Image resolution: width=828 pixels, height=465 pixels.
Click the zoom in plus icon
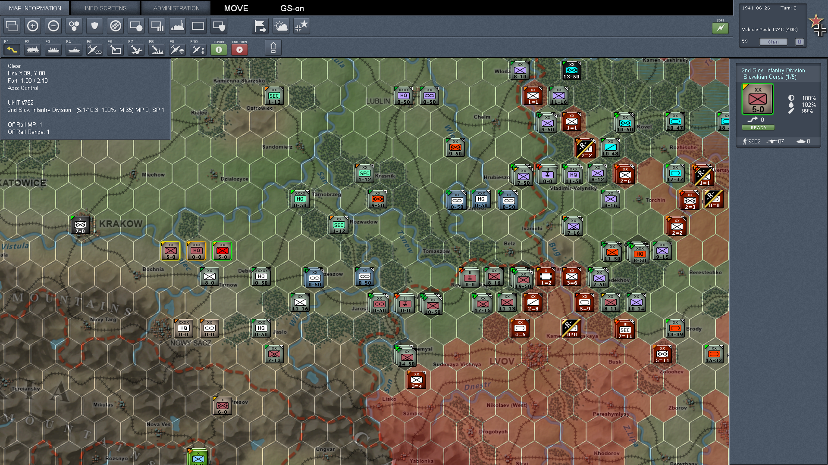33,26
